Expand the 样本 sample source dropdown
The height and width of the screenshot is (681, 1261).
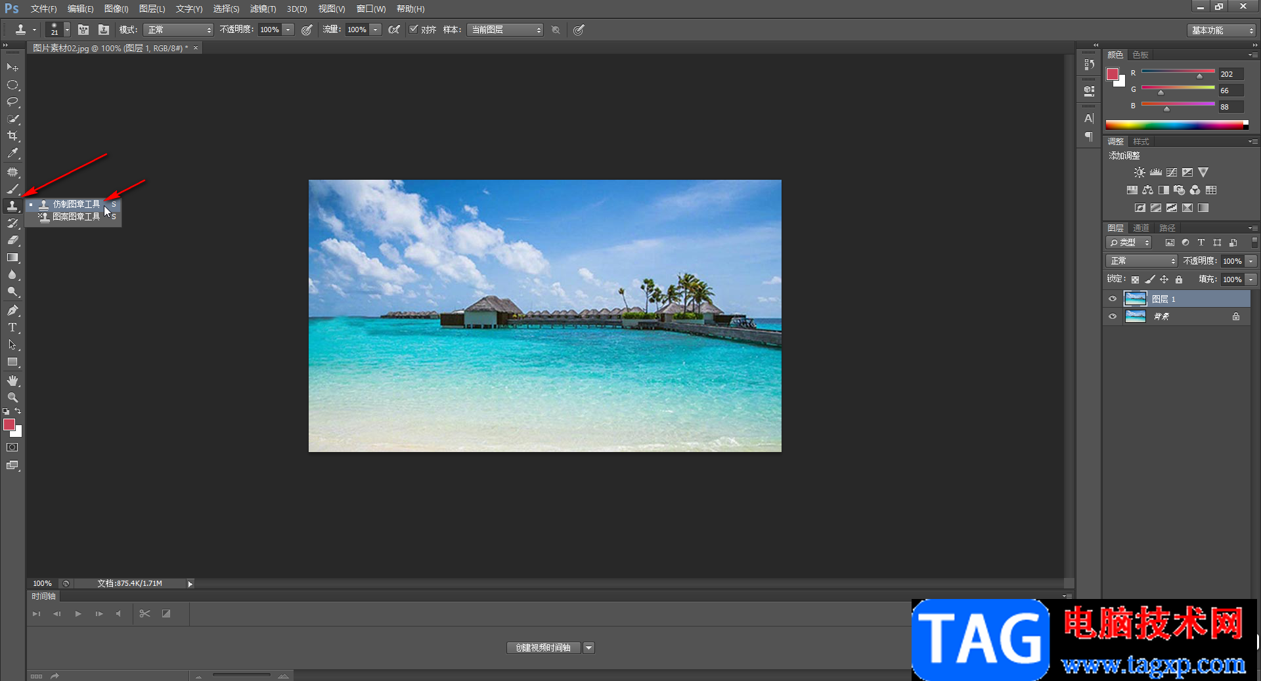(504, 30)
